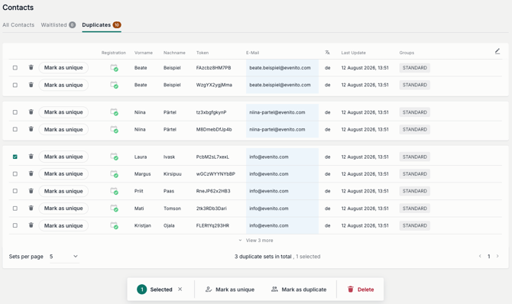Select the Duplicates tab
The width and height of the screenshot is (512, 304).
point(102,24)
